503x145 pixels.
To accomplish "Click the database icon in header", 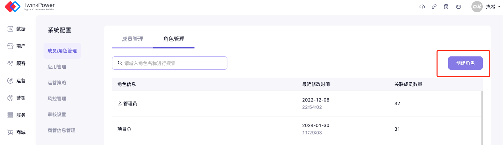I will coord(446,7).
